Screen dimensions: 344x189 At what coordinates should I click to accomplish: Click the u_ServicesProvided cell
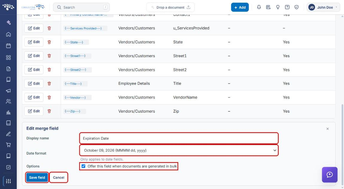point(191,28)
